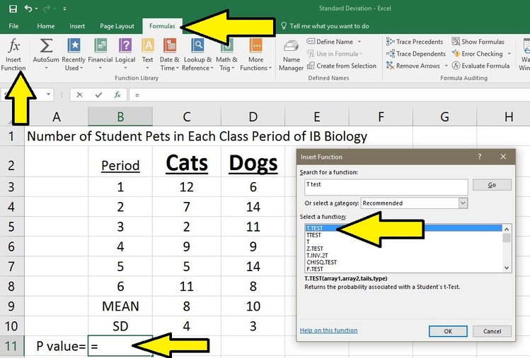
Task: Open the Lookup & Reference functions
Action: tap(196, 48)
